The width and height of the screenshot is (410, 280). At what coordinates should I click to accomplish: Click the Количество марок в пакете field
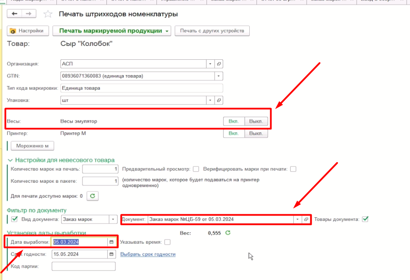[100, 181]
